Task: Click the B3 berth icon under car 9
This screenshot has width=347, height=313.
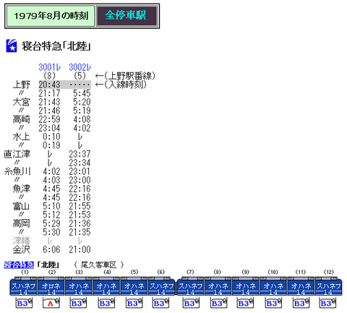Action: (x=246, y=303)
